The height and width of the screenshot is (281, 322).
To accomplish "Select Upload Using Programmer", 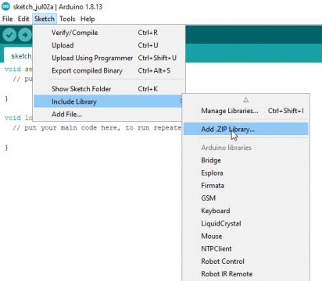I will pyautogui.click(x=109, y=58).
